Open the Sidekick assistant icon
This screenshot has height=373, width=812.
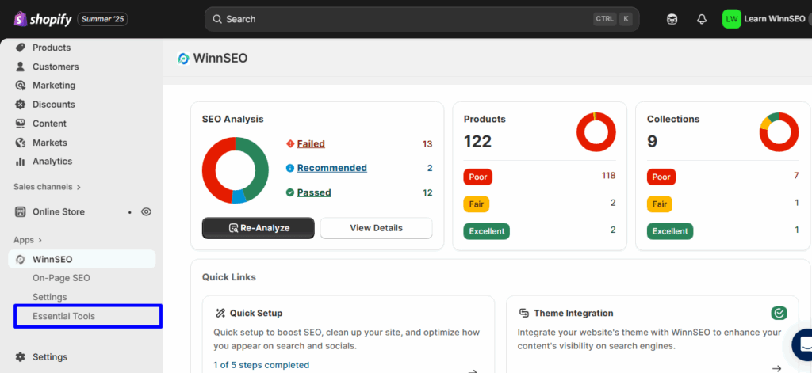[672, 19]
